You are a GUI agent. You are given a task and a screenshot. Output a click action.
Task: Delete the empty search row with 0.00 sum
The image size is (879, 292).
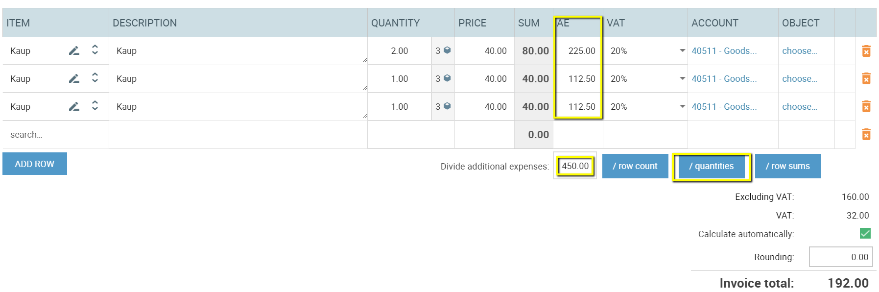866,135
